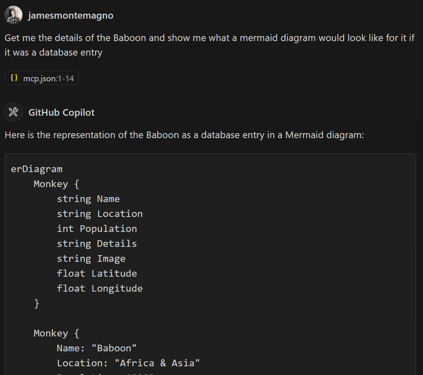Click the "float Longitude" code line

(100, 289)
